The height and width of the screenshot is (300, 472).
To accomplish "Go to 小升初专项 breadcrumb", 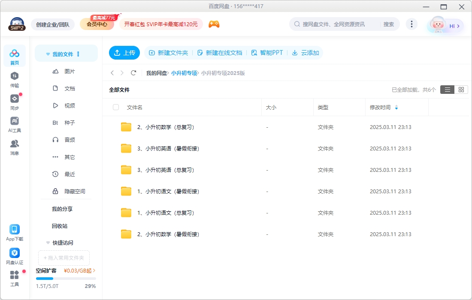I will click(x=184, y=73).
